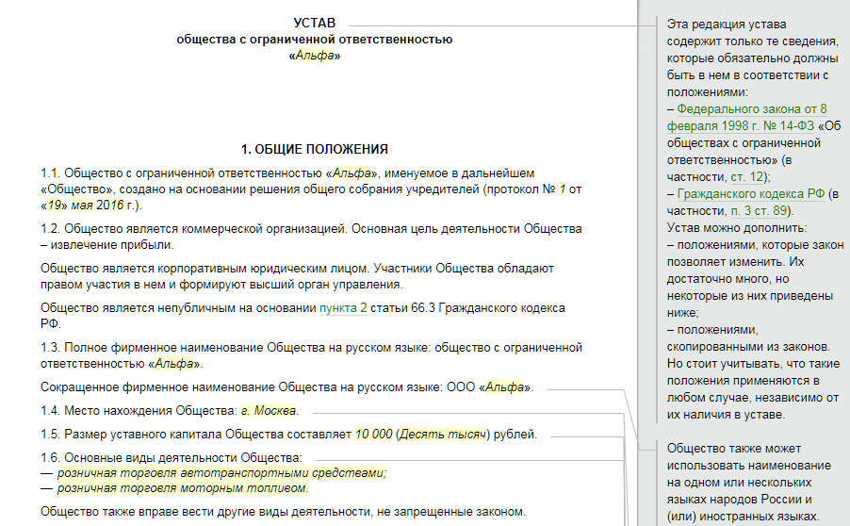Click the heading '1. ОБЩИЕ ПОЛОЖЕНИЯ'

tap(315, 149)
